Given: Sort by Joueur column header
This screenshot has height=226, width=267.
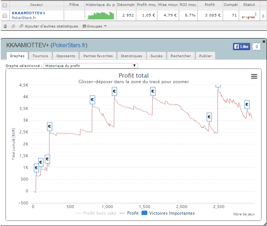Looking at the screenshot, I should (x=37, y=5).
